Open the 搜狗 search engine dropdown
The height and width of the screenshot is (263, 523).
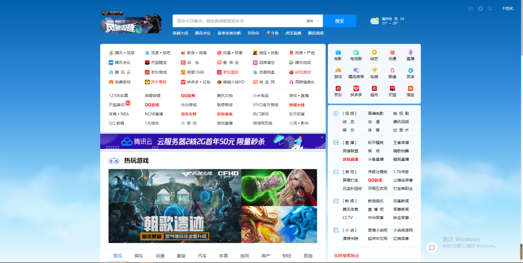[x=313, y=21]
